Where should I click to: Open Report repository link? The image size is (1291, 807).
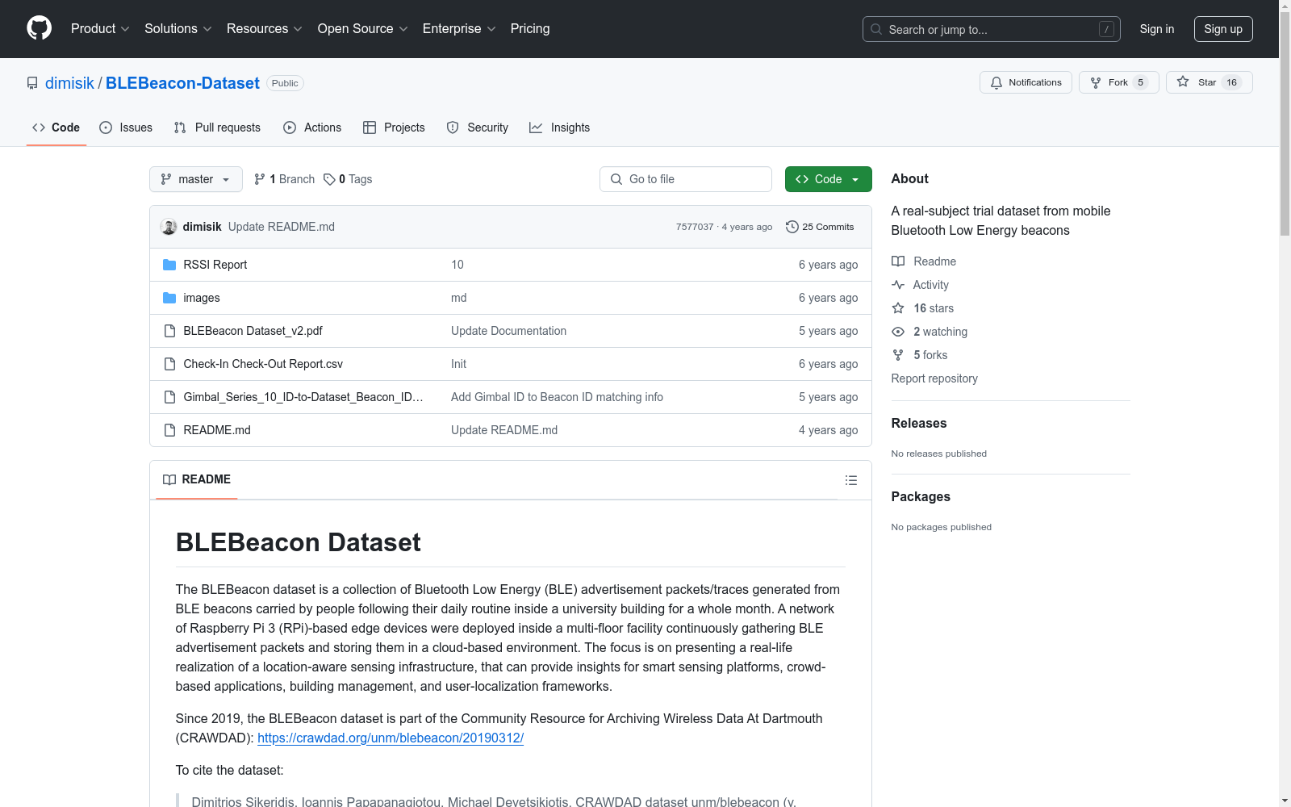point(934,378)
